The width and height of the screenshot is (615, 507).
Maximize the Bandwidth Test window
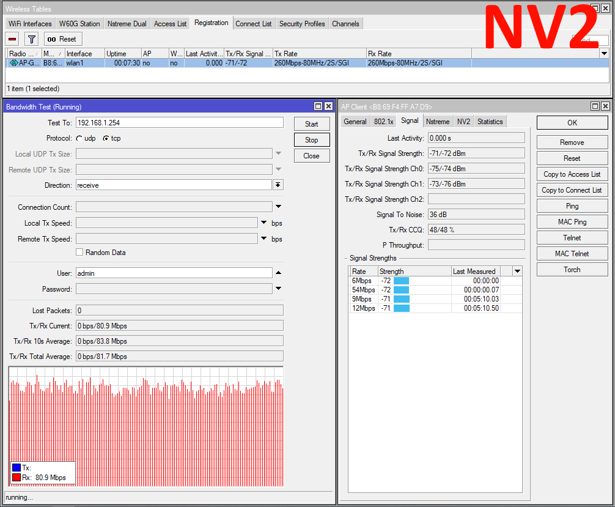coord(319,106)
